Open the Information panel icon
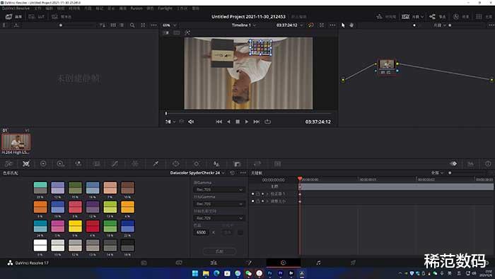This screenshot has width=495, height=279. pos(488,164)
